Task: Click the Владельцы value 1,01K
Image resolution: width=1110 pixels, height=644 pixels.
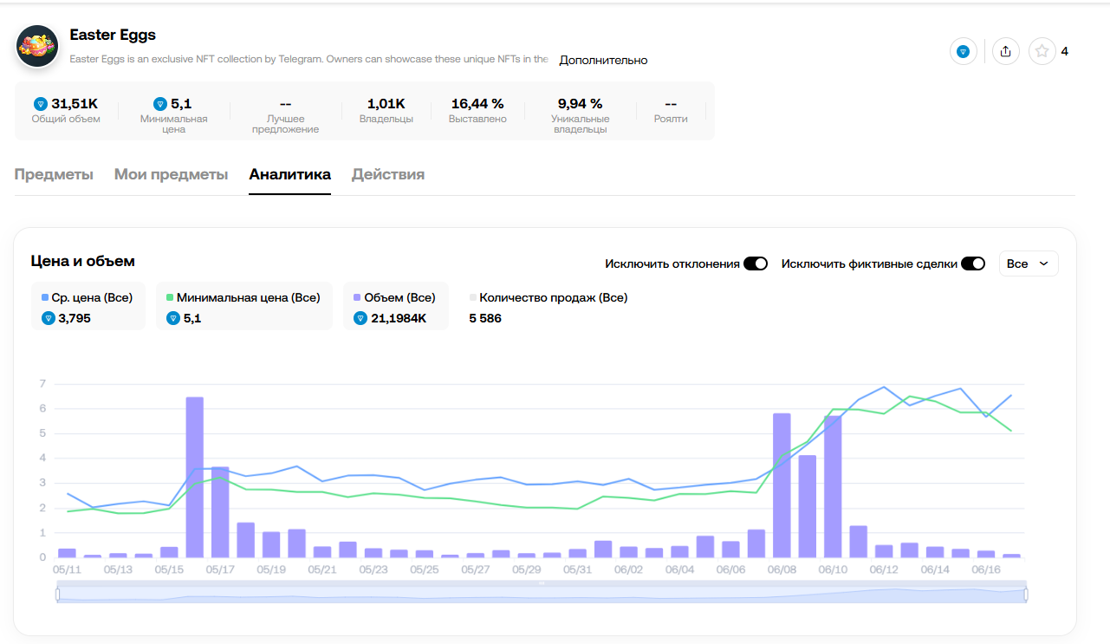Action: [x=386, y=104]
